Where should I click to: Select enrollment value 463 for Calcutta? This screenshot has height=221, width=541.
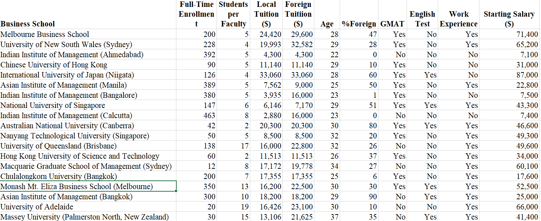tap(197, 116)
